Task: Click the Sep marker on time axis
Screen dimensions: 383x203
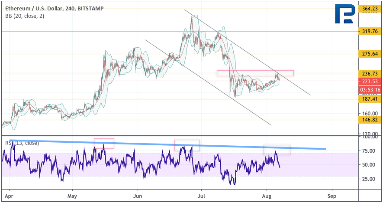Action: [332, 195]
